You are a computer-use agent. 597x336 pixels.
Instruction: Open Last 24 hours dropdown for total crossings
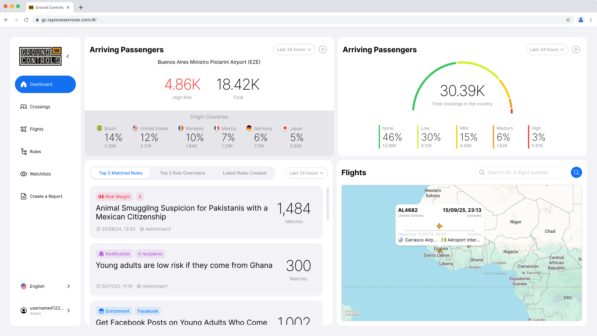(x=547, y=49)
